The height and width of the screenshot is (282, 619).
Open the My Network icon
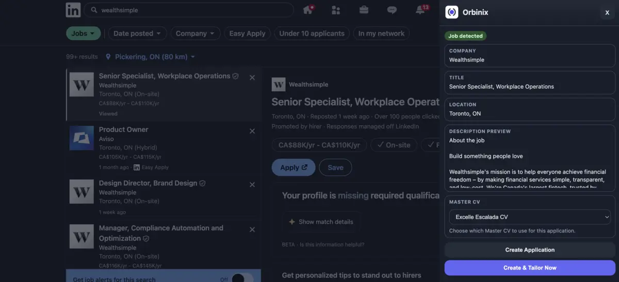tap(336, 10)
